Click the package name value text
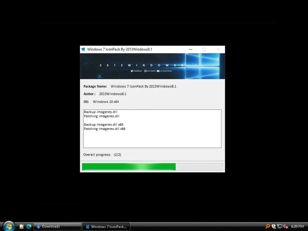This screenshot has height=231, width=308. coord(143,86)
